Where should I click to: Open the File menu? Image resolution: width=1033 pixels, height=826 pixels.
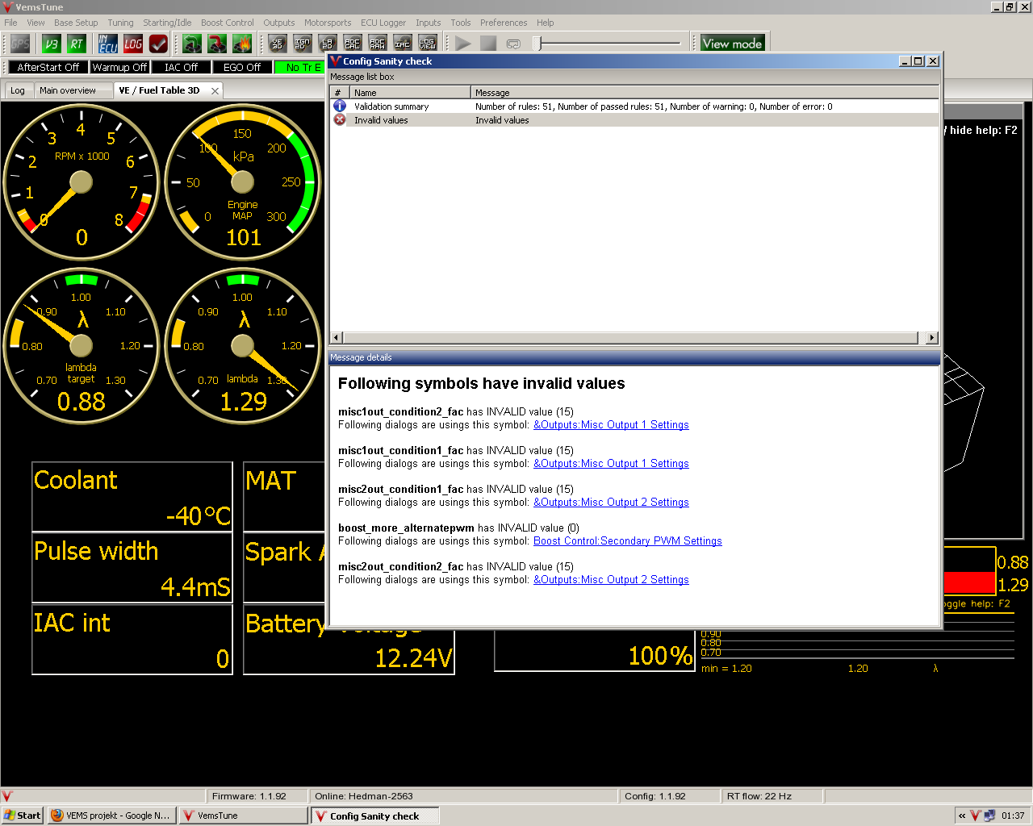click(x=10, y=23)
